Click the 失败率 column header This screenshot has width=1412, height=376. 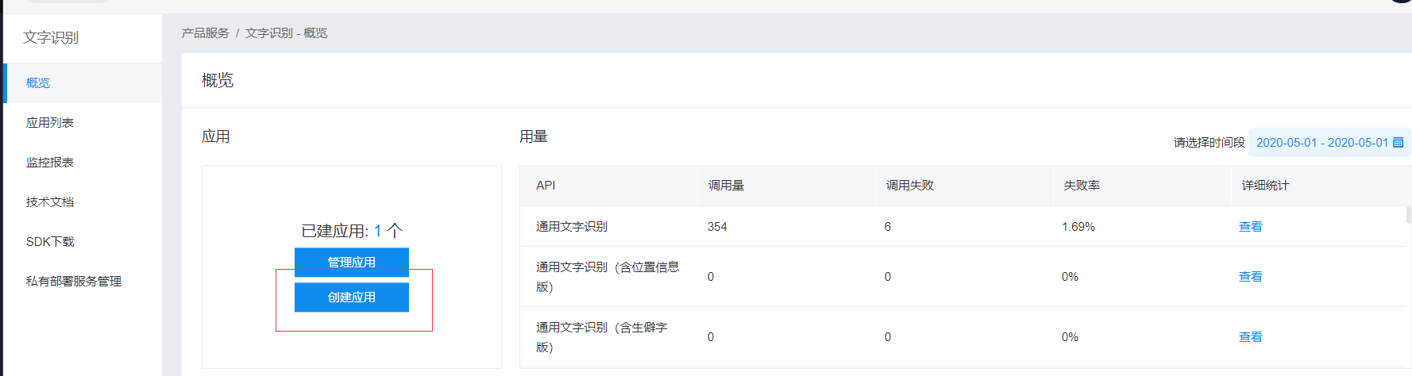[1082, 185]
